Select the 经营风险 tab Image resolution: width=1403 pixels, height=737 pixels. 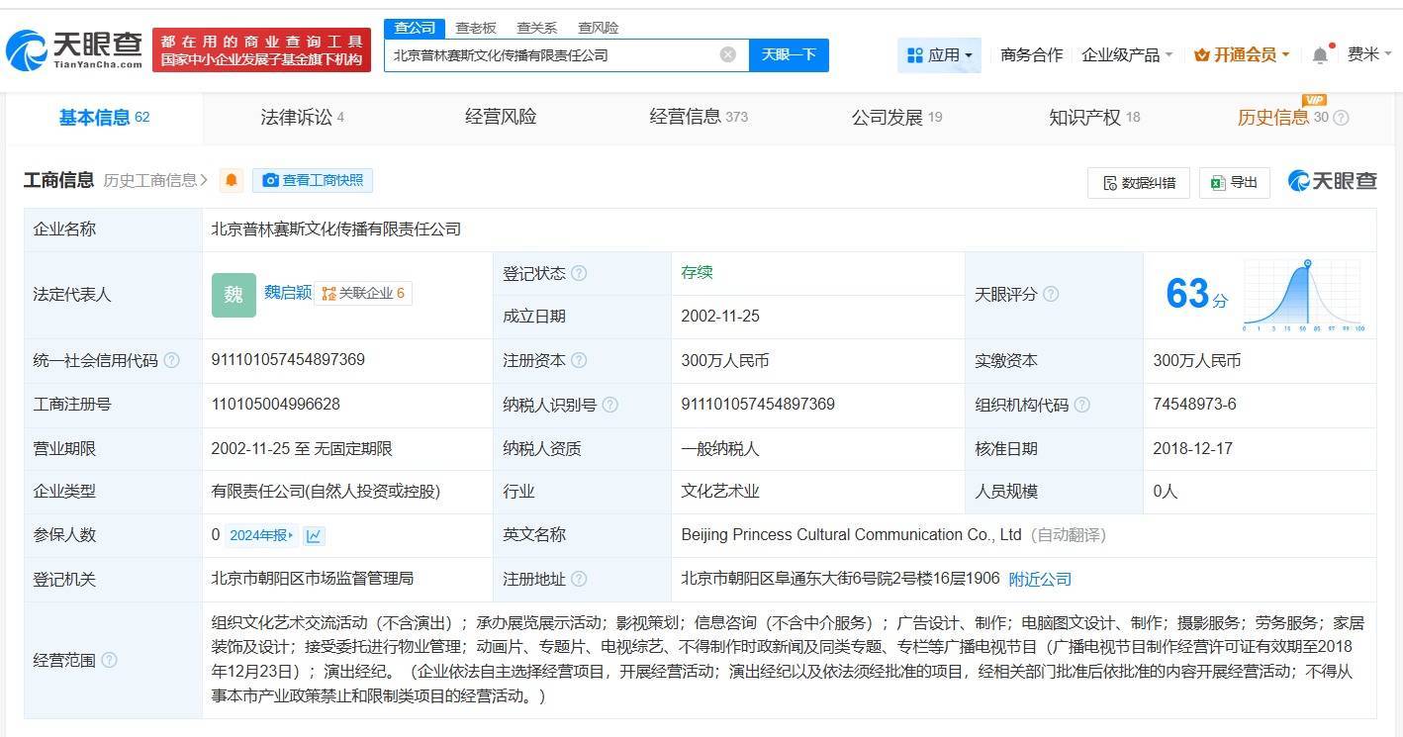coord(501,117)
